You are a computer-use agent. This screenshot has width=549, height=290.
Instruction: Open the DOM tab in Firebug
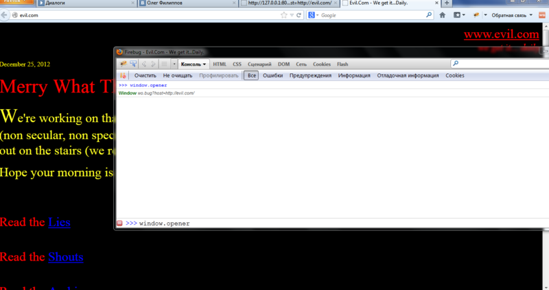point(283,64)
